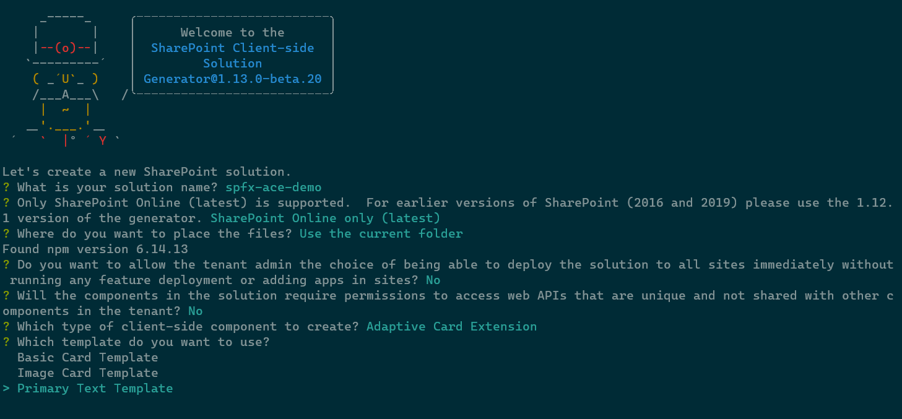Select the Basic Card Template option

[87, 358]
